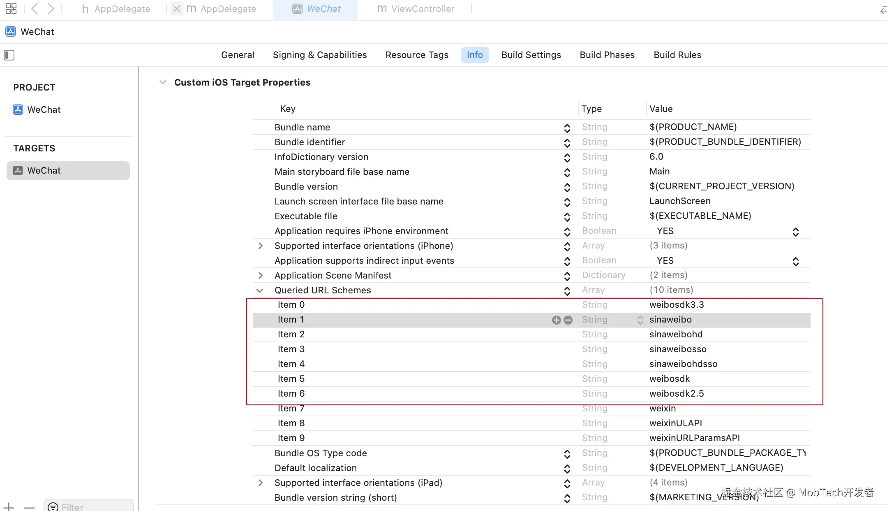Sort by the Key column header
887x511 pixels.
tap(288, 109)
